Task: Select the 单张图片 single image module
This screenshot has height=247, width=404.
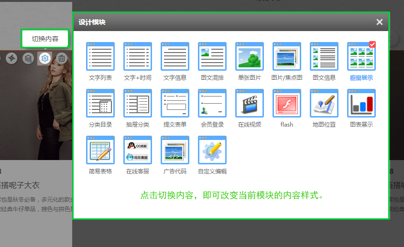Action: click(250, 57)
